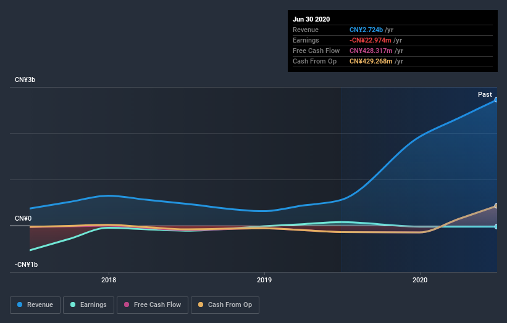The image size is (507, 323).
Task: Toggle the Cash From Op legend series
Action: click(x=225, y=305)
